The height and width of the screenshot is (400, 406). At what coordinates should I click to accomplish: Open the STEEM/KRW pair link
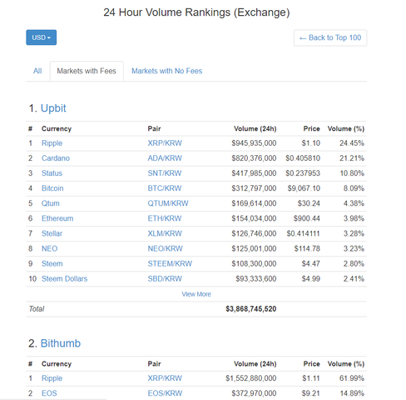coord(170,263)
